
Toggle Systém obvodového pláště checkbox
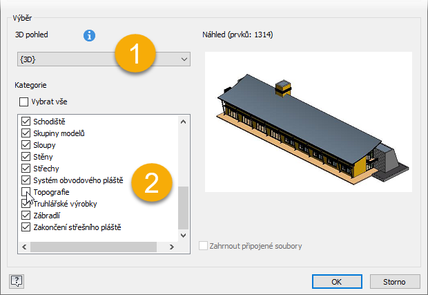[x=26, y=180]
